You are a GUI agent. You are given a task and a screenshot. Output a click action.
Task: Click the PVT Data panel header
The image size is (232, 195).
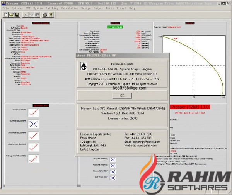point(115,23)
